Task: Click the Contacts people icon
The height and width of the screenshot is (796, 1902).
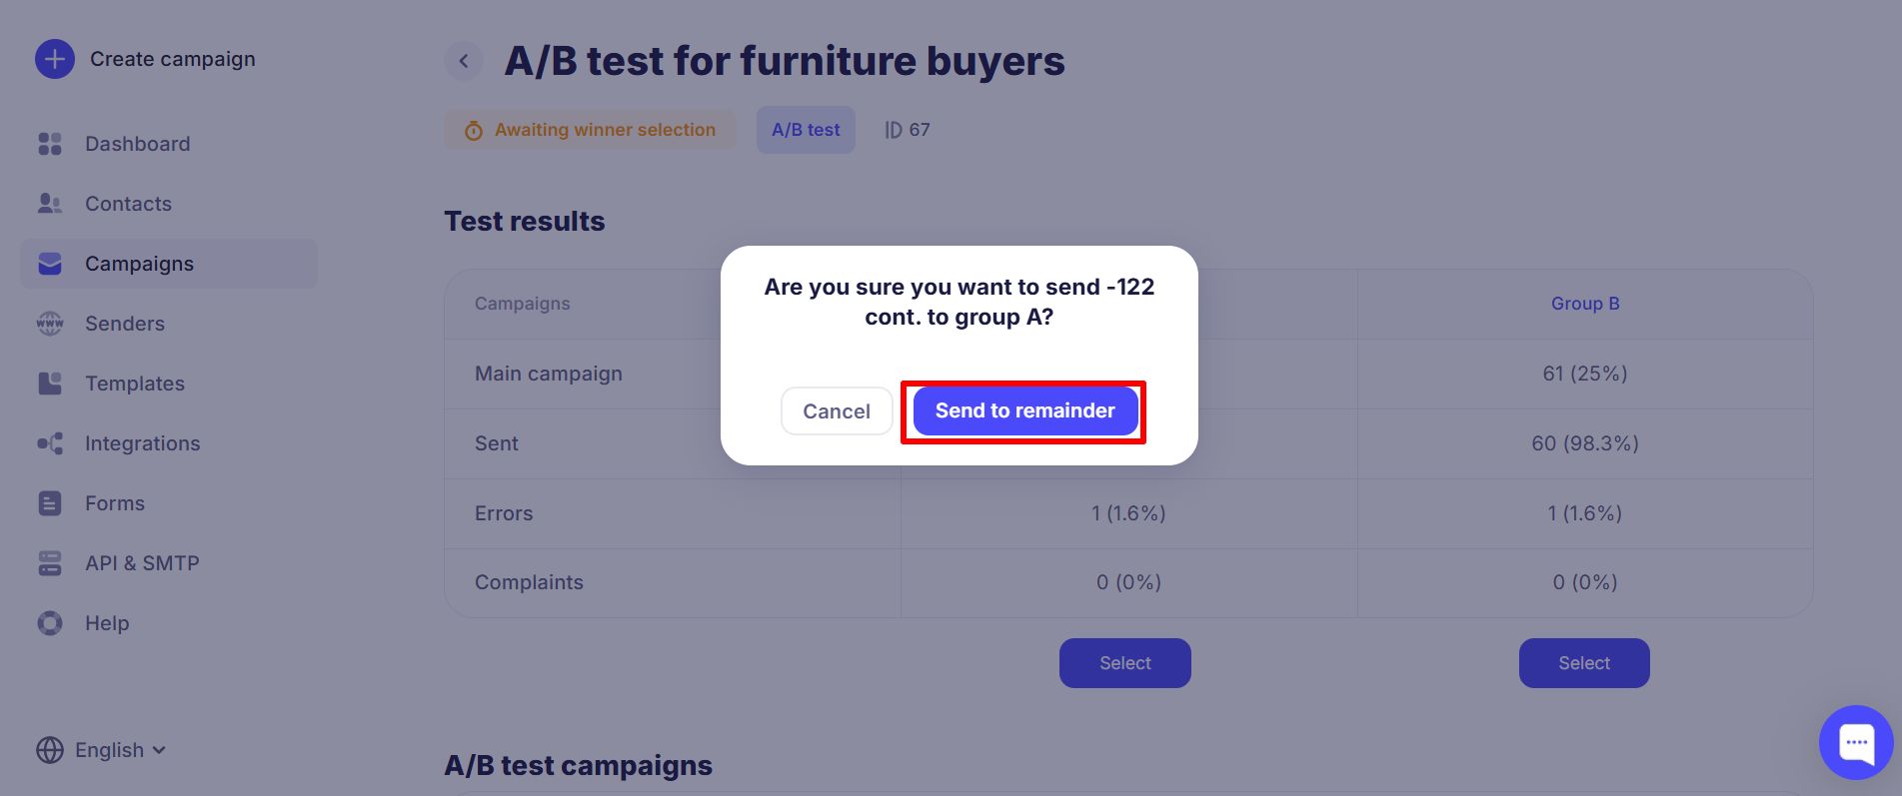Action: pos(50,204)
